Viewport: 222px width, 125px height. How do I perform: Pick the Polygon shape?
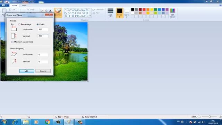84,10
